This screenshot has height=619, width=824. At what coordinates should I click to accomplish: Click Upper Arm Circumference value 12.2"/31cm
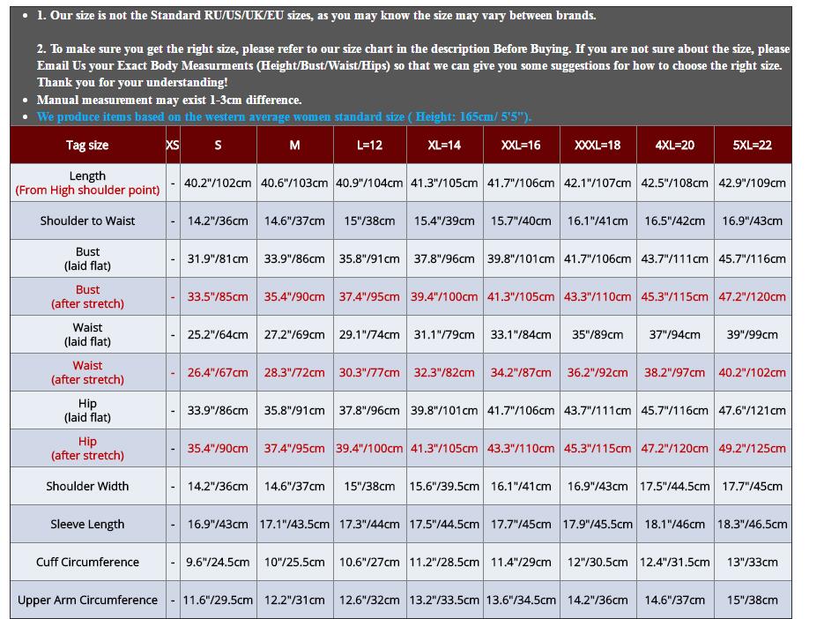point(294,600)
